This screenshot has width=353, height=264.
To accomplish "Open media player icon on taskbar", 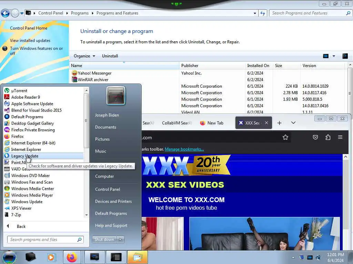I will [51, 257].
